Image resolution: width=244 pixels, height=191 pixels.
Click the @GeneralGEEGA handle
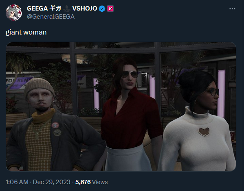(x=51, y=17)
